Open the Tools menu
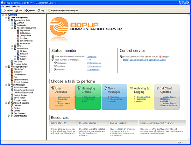This screenshot has height=145, width=191. point(13,6)
